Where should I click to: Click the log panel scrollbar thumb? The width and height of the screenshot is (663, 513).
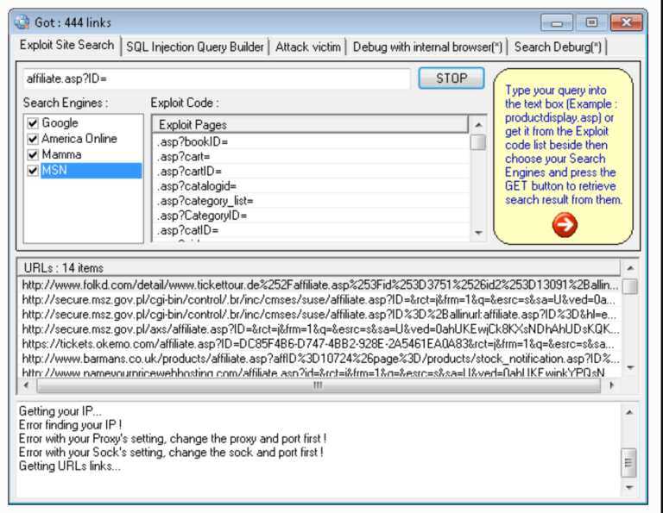click(x=628, y=463)
